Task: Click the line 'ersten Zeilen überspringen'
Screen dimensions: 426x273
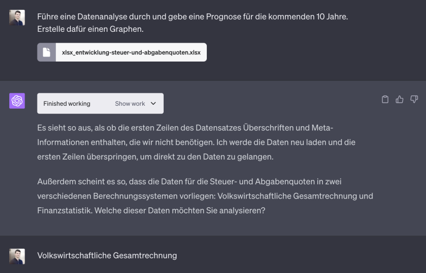Action: click(156, 157)
